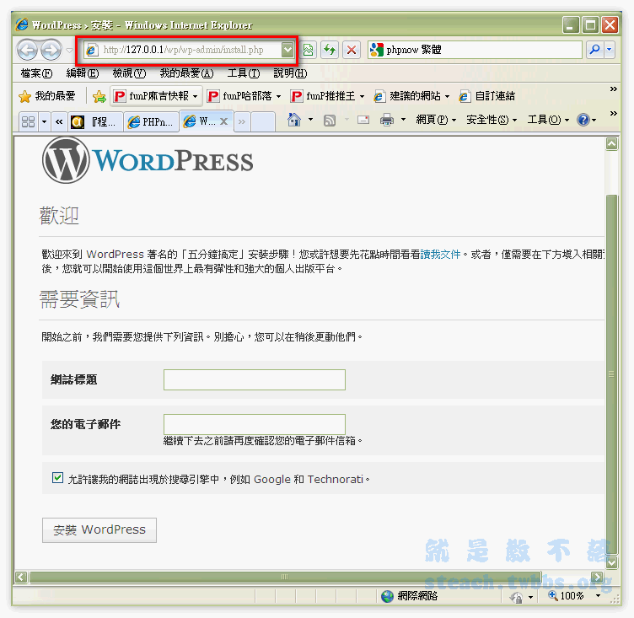The height and width of the screenshot is (618, 634).
Task: Open the Quick Tabs grid icon
Action: [29, 121]
